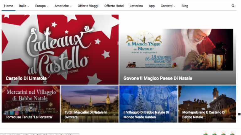Open Govone Il Magico Paese Di Natale
Viewport: 241px width, 135px height.
(x=158, y=78)
